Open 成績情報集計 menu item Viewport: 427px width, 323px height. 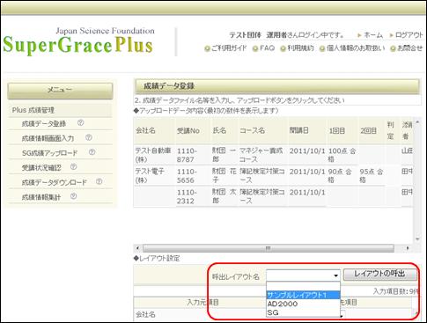pyautogui.click(x=41, y=197)
